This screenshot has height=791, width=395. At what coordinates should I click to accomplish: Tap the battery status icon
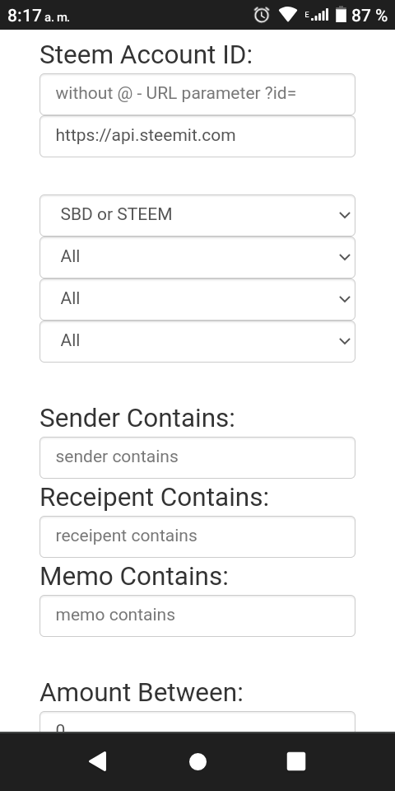pyautogui.click(x=341, y=15)
